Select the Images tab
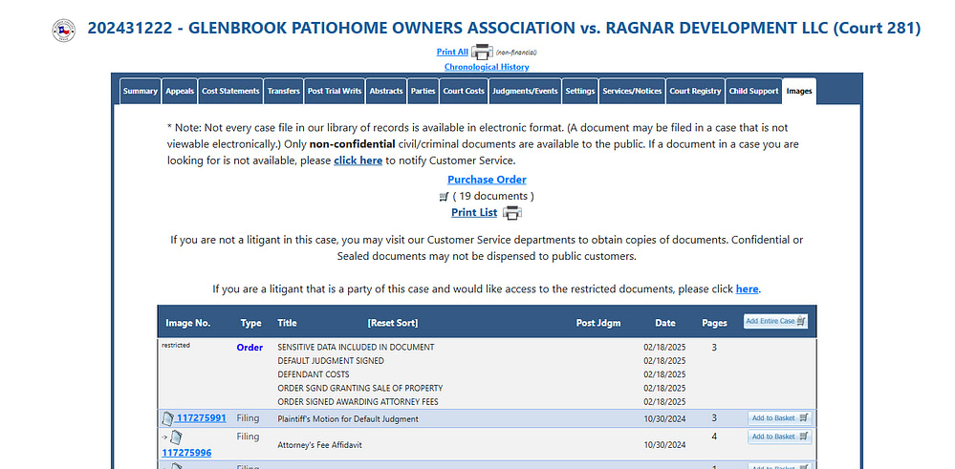955x469 pixels. [x=799, y=92]
